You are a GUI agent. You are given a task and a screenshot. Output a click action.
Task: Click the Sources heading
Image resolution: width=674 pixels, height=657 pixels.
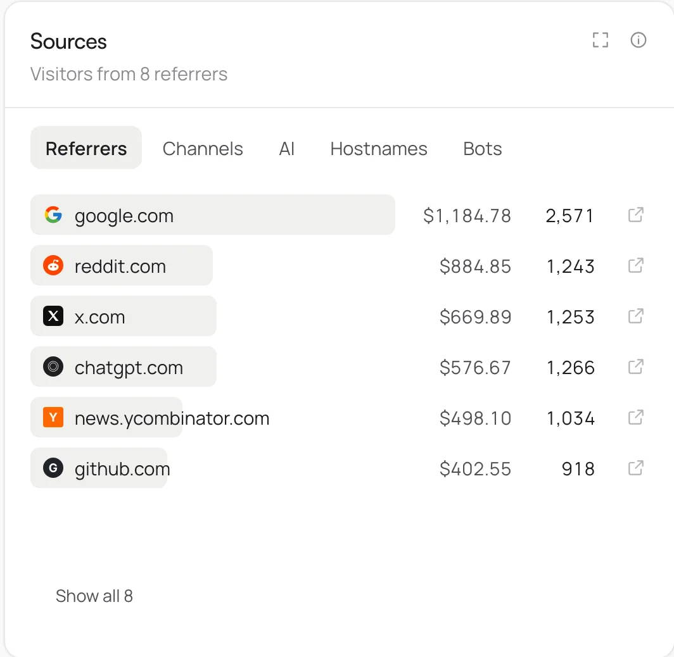68,41
